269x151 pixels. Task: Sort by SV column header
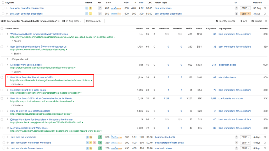tap(108, 3)
